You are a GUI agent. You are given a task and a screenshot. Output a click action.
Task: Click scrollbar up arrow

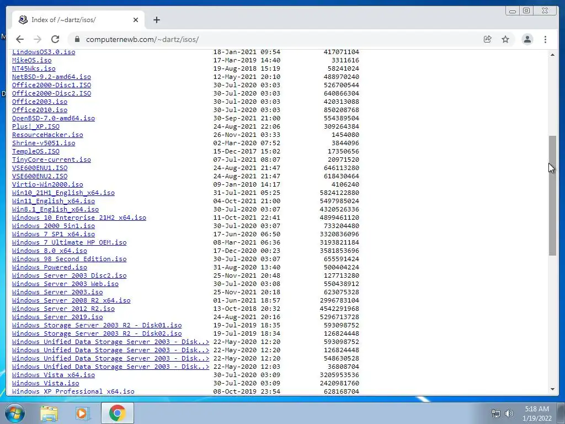pyautogui.click(x=552, y=55)
